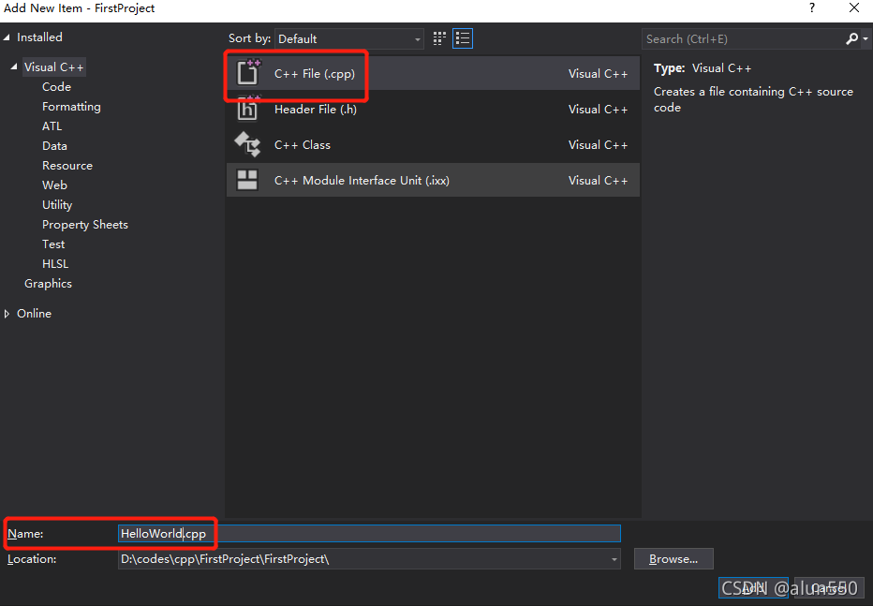Switch to list view layout
873x606 pixels.
tap(463, 38)
